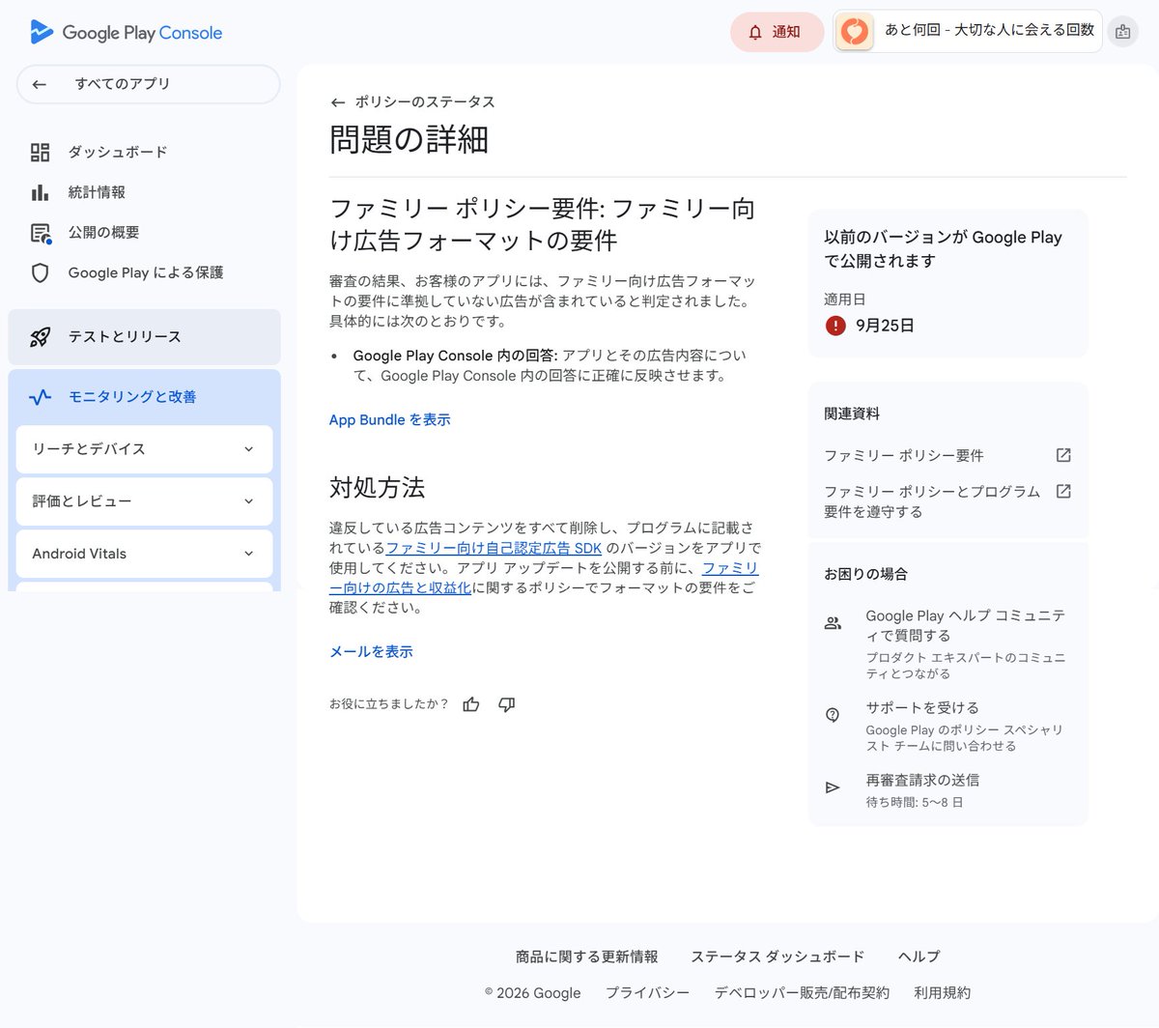
Task: Click the © 2026 Google text
Action: pos(533,992)
